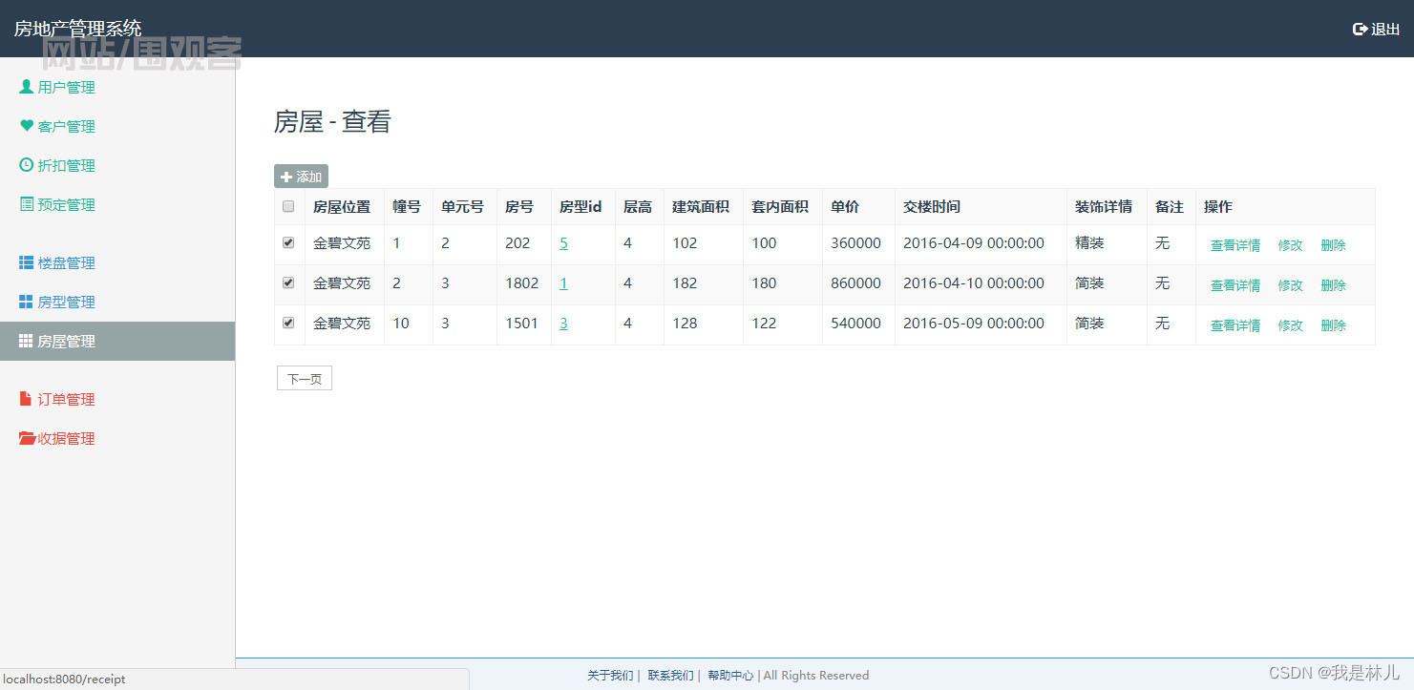
Task: Click the grid icon beside 房型管理
Action: pos(24,302)
